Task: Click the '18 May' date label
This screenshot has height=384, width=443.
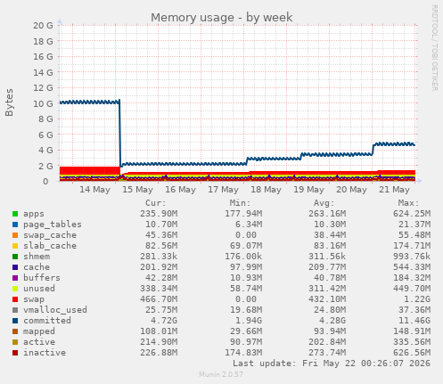Action: click(x=266, y=190)
